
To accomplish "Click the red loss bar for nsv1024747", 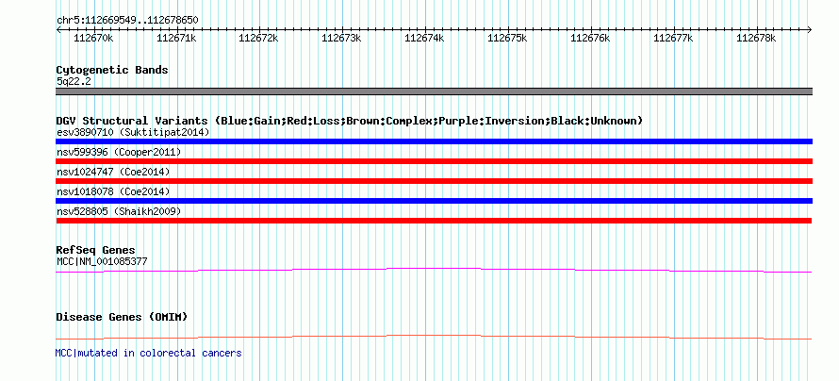I will click(434, 181).
